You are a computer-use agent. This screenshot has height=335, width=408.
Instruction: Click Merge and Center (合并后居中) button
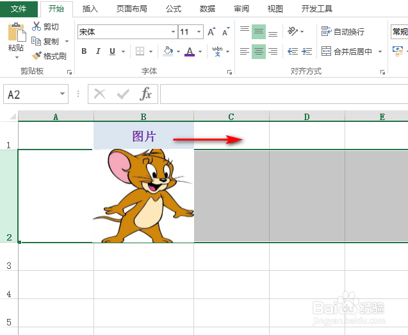347,51
